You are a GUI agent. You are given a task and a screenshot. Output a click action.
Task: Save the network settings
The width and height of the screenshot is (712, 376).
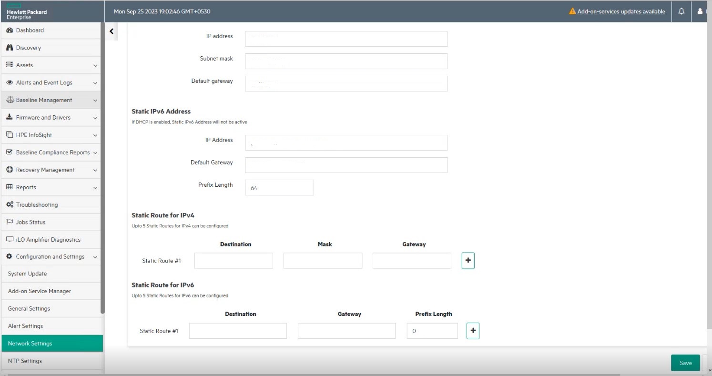coord(685,362)
